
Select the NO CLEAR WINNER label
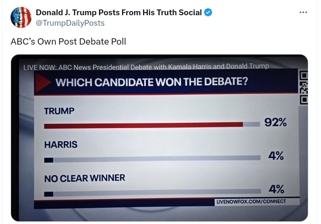tap(85, 178)
